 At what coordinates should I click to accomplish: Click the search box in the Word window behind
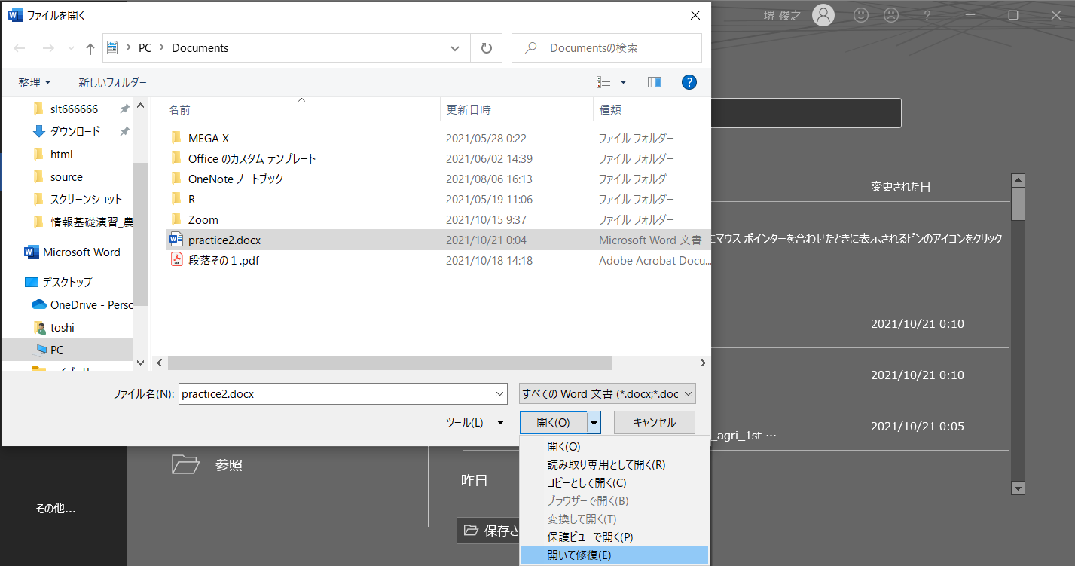click(x=806, y=113)
